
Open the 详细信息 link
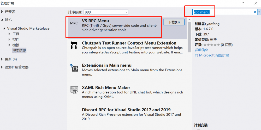[201, 50]
